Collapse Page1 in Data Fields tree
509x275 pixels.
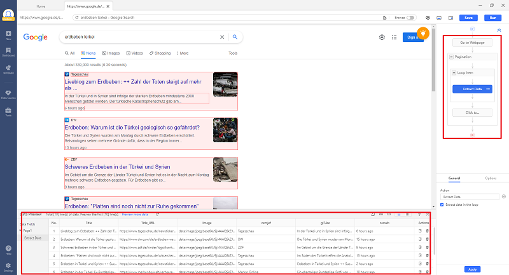[21, 231]
